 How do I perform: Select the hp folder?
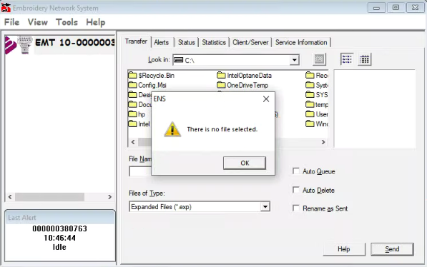(x=137, y=114)
